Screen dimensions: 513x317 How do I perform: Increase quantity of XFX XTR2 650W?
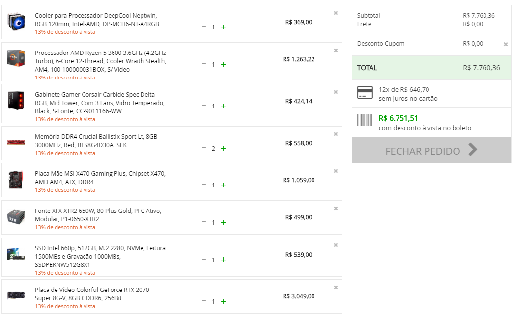click(223, 222)
